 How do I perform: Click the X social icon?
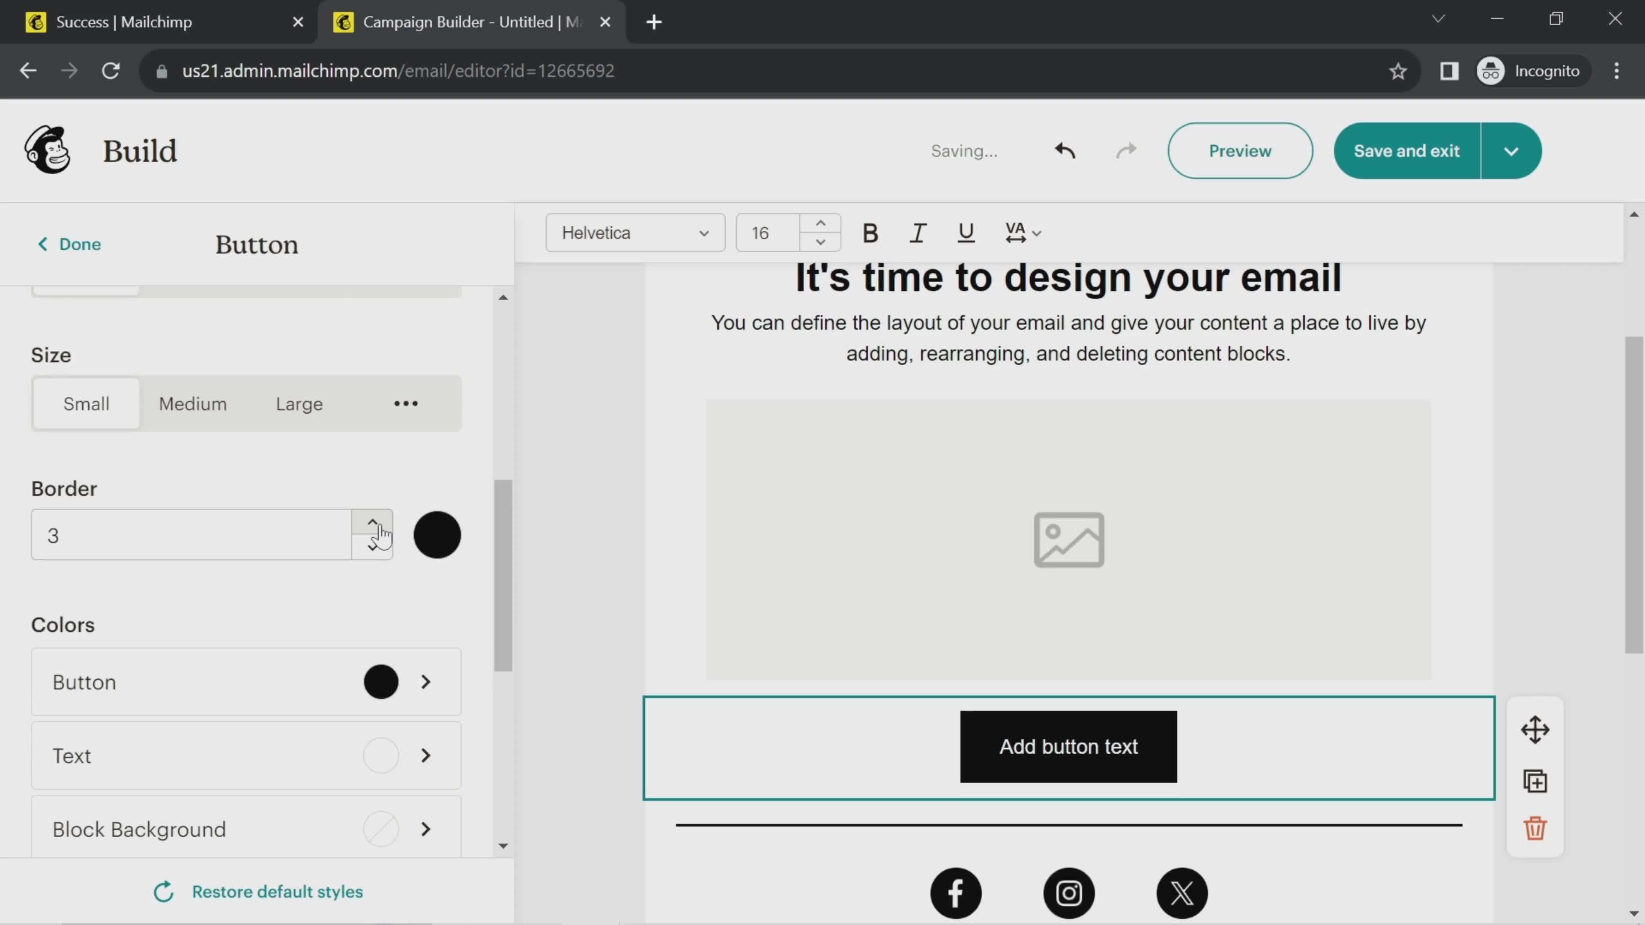coord(1181,892)
